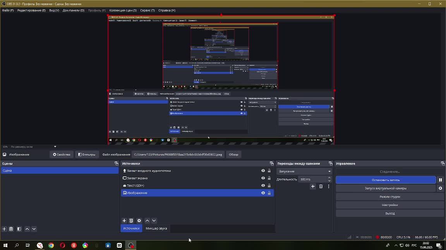Click Обзор to browse image file
This screenshot has width=446, height=250.
point(233,154)
